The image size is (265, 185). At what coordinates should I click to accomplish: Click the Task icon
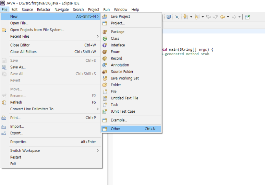click(105, 105)
